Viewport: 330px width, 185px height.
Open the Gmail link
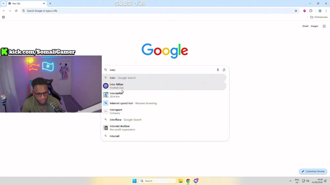pos(305,26)
